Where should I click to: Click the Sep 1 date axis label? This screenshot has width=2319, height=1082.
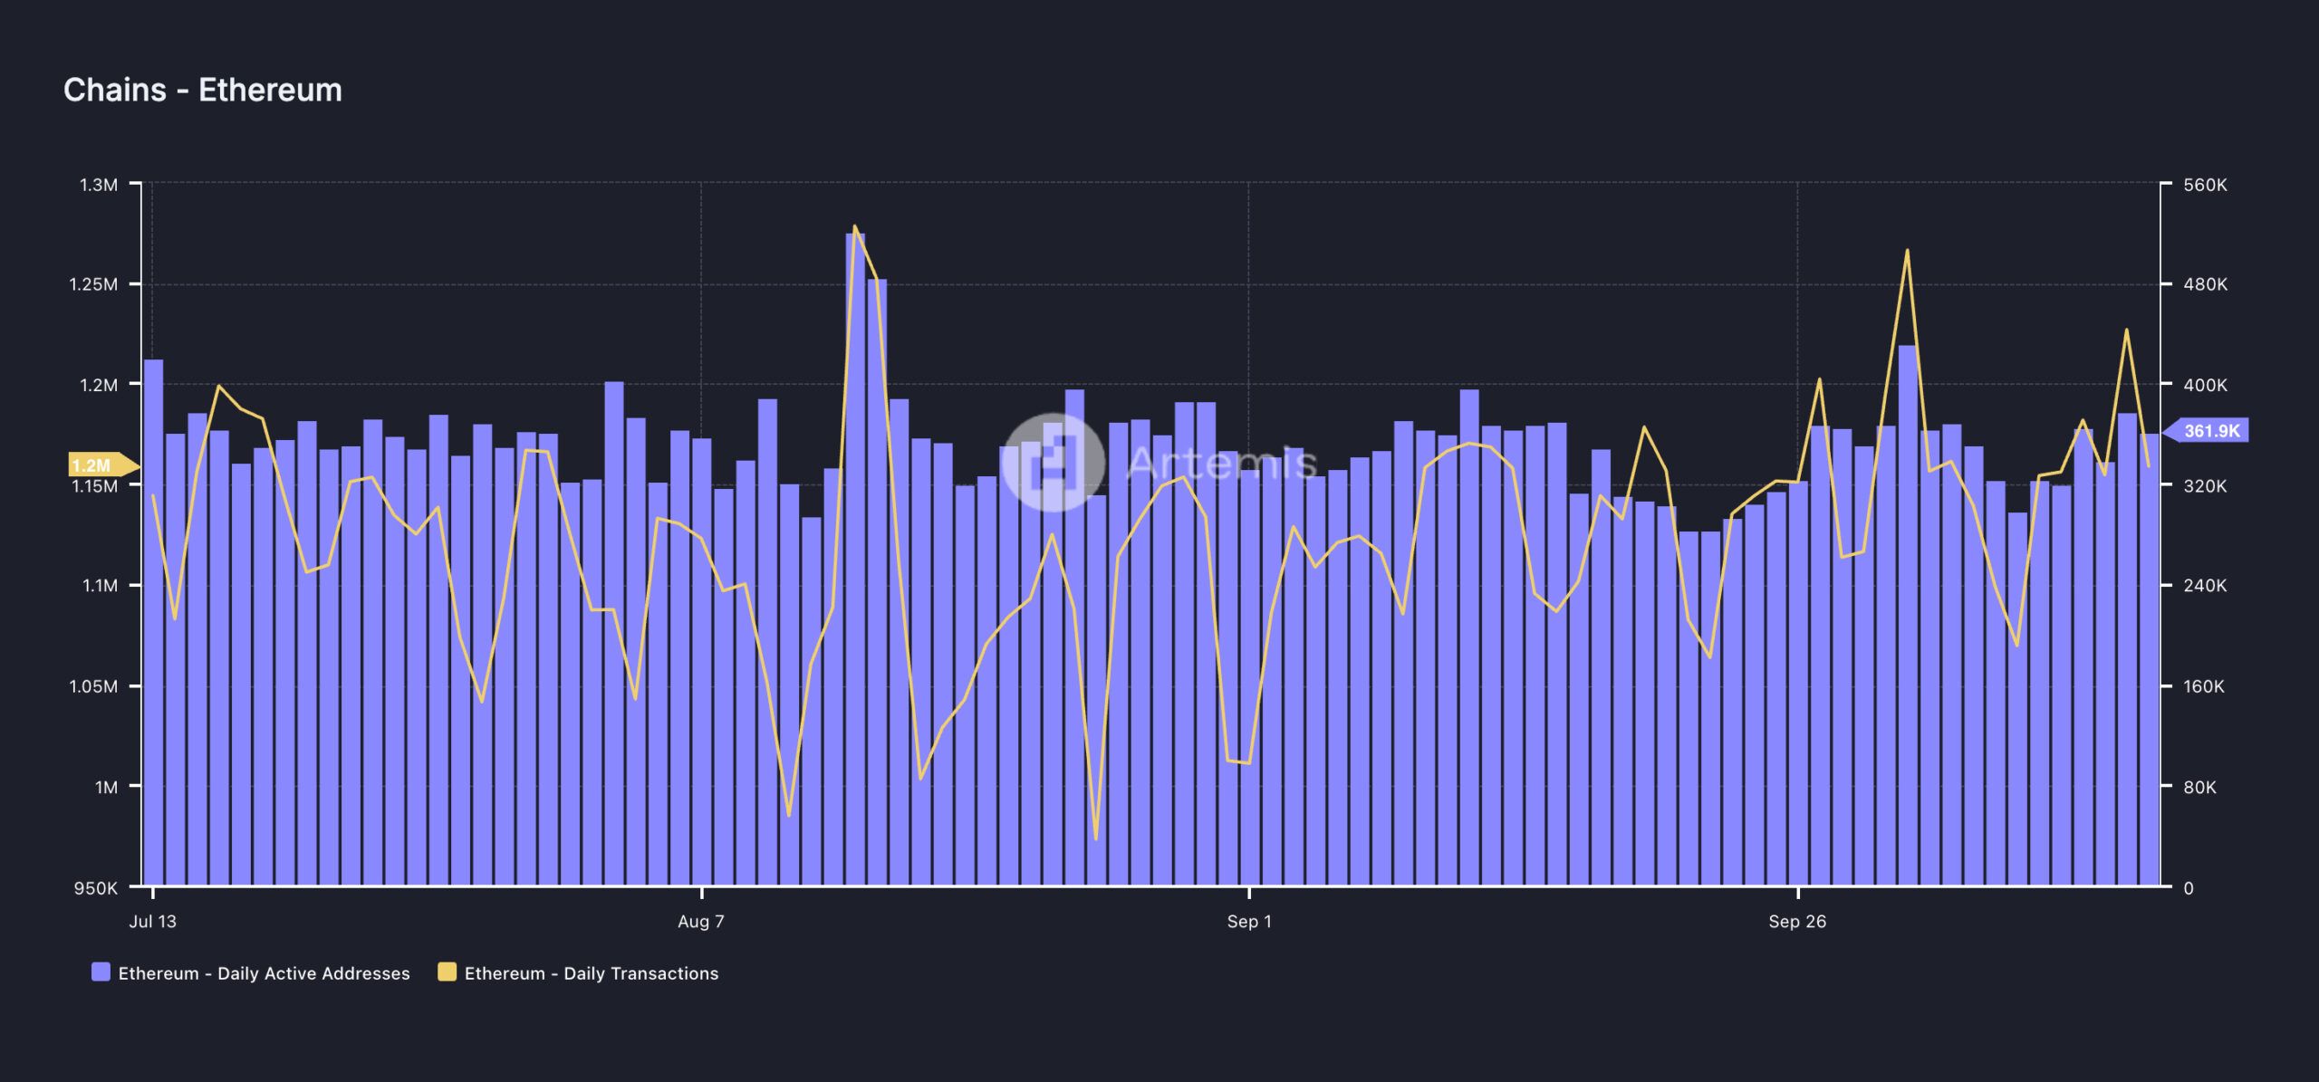pos(1248,921)
